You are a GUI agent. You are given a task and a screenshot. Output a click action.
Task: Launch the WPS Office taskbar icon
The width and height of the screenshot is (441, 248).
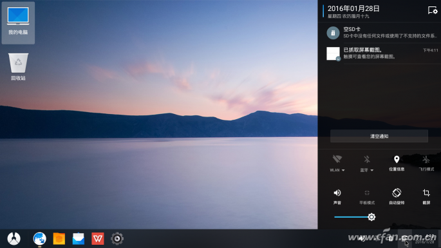click(x=98, y=239)
